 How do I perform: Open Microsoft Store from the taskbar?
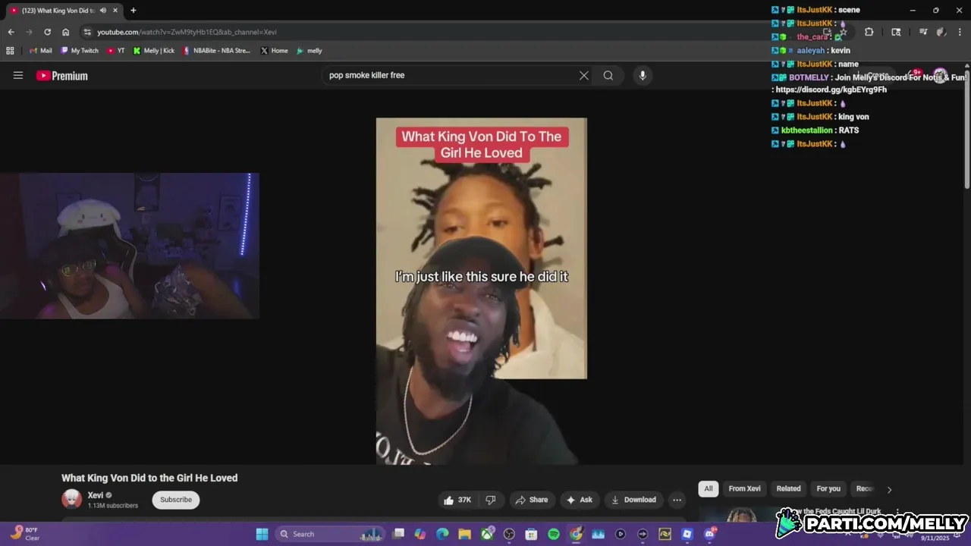[x=532, y=534]
